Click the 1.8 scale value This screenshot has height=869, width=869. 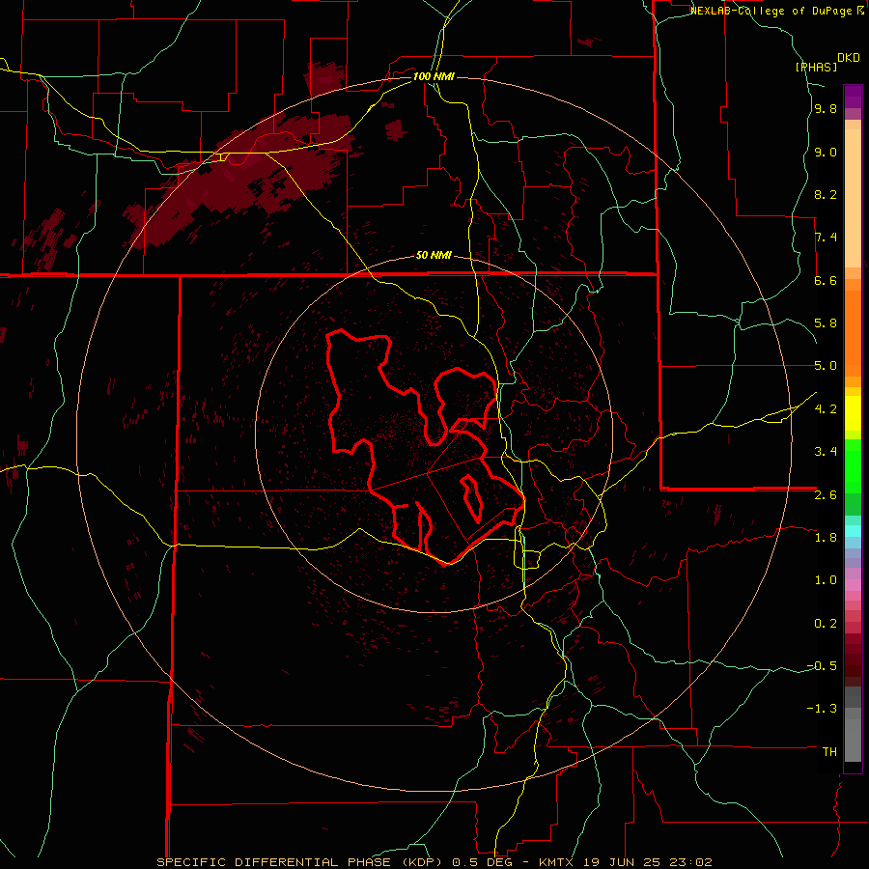coord(826,537)
